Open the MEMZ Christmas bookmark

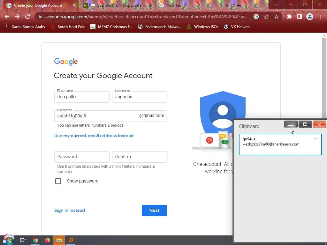pos(111,27)
